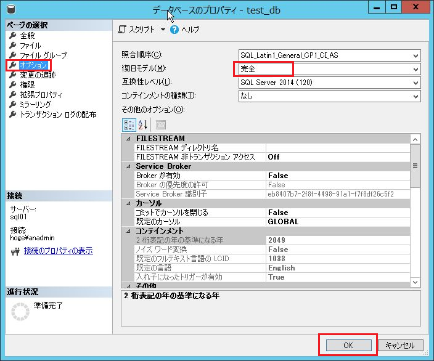Go to the ミラーリング page
This screenshot has height=361, width=434.
pos(35,105)
